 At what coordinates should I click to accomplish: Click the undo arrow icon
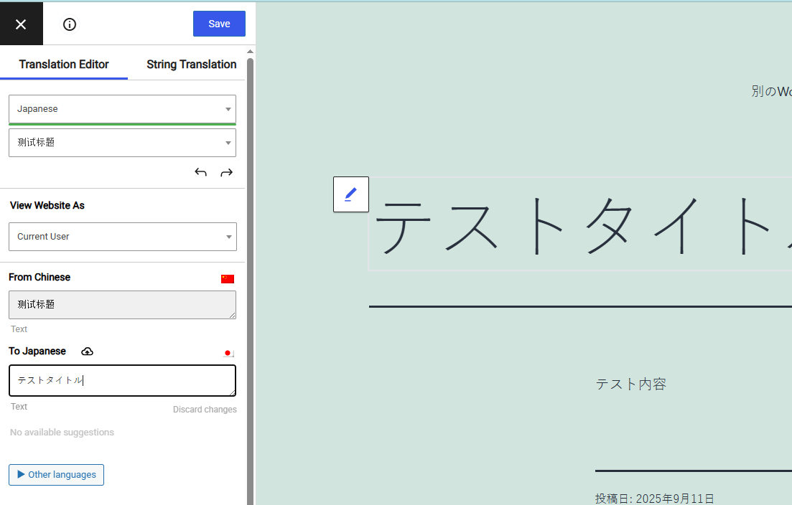tap(201, 172)
